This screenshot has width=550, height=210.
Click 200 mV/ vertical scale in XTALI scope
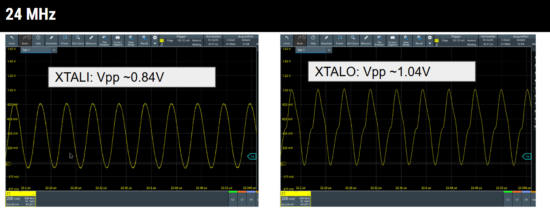coord(14,199)
